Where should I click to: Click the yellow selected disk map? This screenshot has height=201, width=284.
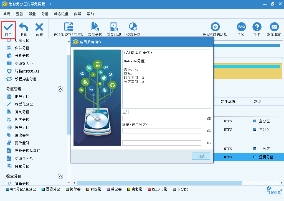click(x=248, y=71)
